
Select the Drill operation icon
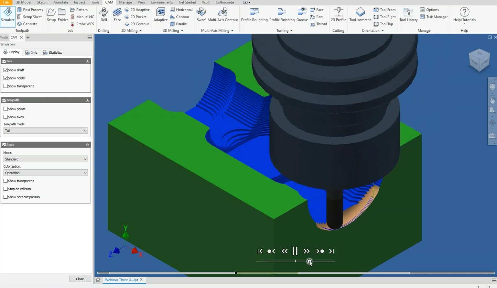point(104,14)
